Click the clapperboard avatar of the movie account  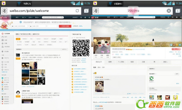tap(18, 55)
